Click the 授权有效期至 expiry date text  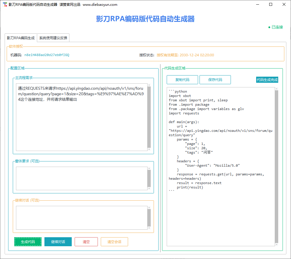point(185,55)
